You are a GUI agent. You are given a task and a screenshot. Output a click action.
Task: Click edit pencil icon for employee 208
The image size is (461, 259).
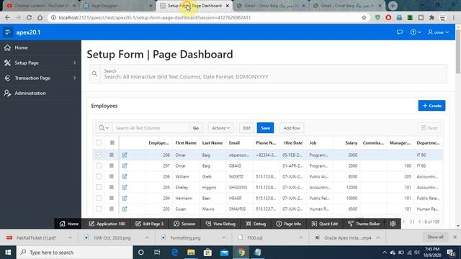pyautogui.click(x=125, y=155)
